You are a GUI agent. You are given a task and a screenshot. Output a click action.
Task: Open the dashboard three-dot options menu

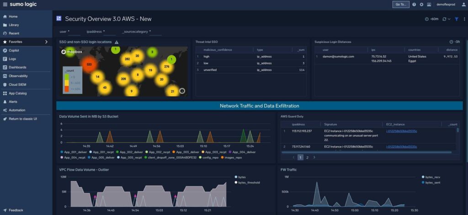click(x=464, y=19)
